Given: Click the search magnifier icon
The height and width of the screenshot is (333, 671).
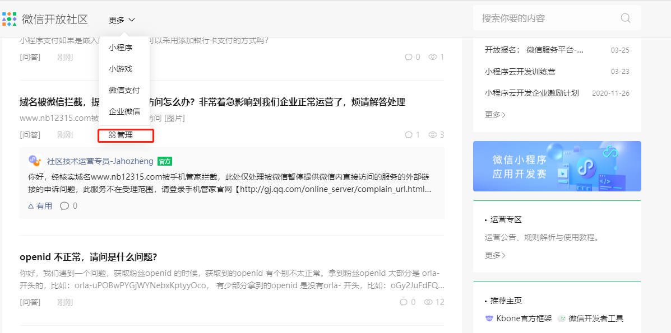Looking at the screenshot, I should (625, 18).
